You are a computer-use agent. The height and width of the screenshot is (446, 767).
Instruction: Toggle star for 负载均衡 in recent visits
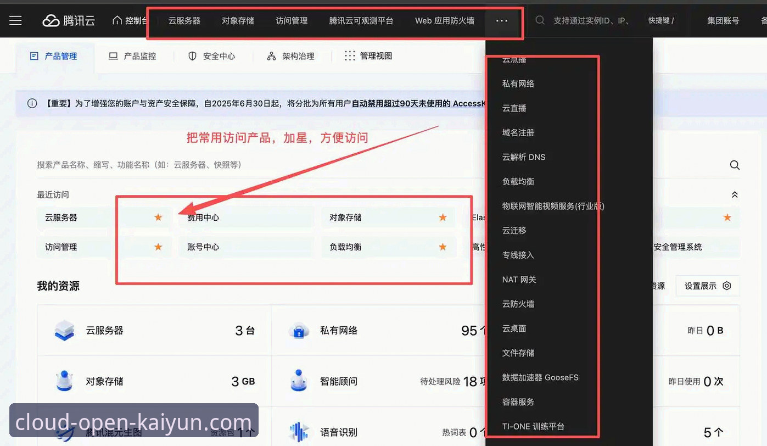pyautogui.click(x=443, y=247)
